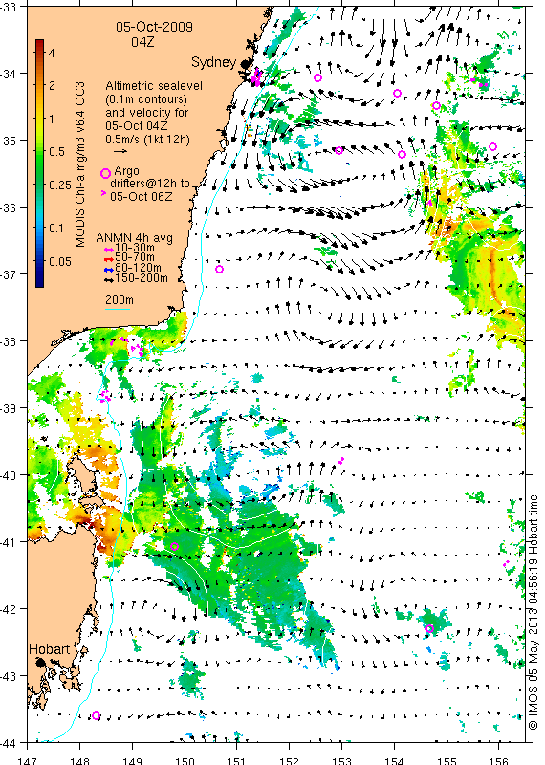545x765 pixels.
Task: Click the '04Z' time label under date
Action: click(142, 42)
